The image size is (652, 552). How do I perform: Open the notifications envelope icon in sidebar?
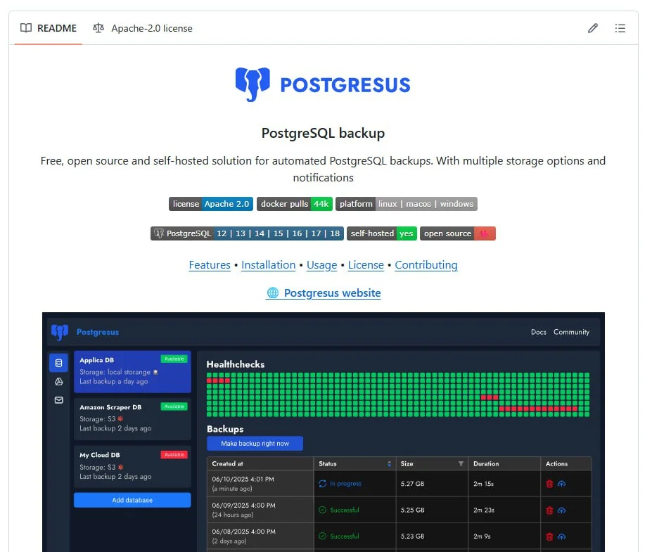[x=58, y=400]
